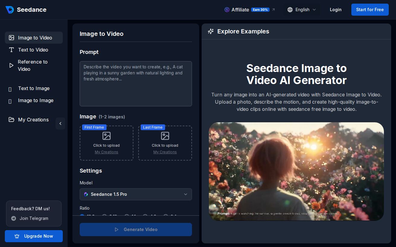Click the external arrow icon next to Earn 30%
The image size is (396, 247).
coord(273,10)
